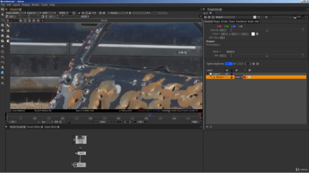Screen dimensions: 309x173
Task: Toggle the blue B channel checkbox
Action: point(234,26)
